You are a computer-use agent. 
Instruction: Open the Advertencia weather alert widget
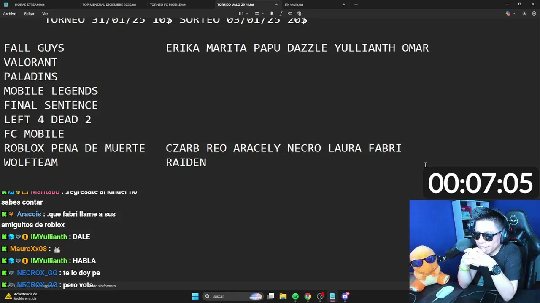22,296
